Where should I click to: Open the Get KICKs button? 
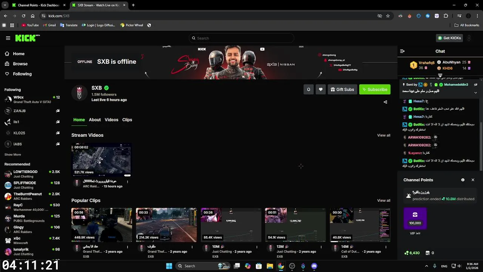[449, 38]
